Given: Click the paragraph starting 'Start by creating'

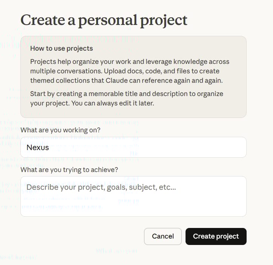Looking at the screenshot, I should coord(127,98).
